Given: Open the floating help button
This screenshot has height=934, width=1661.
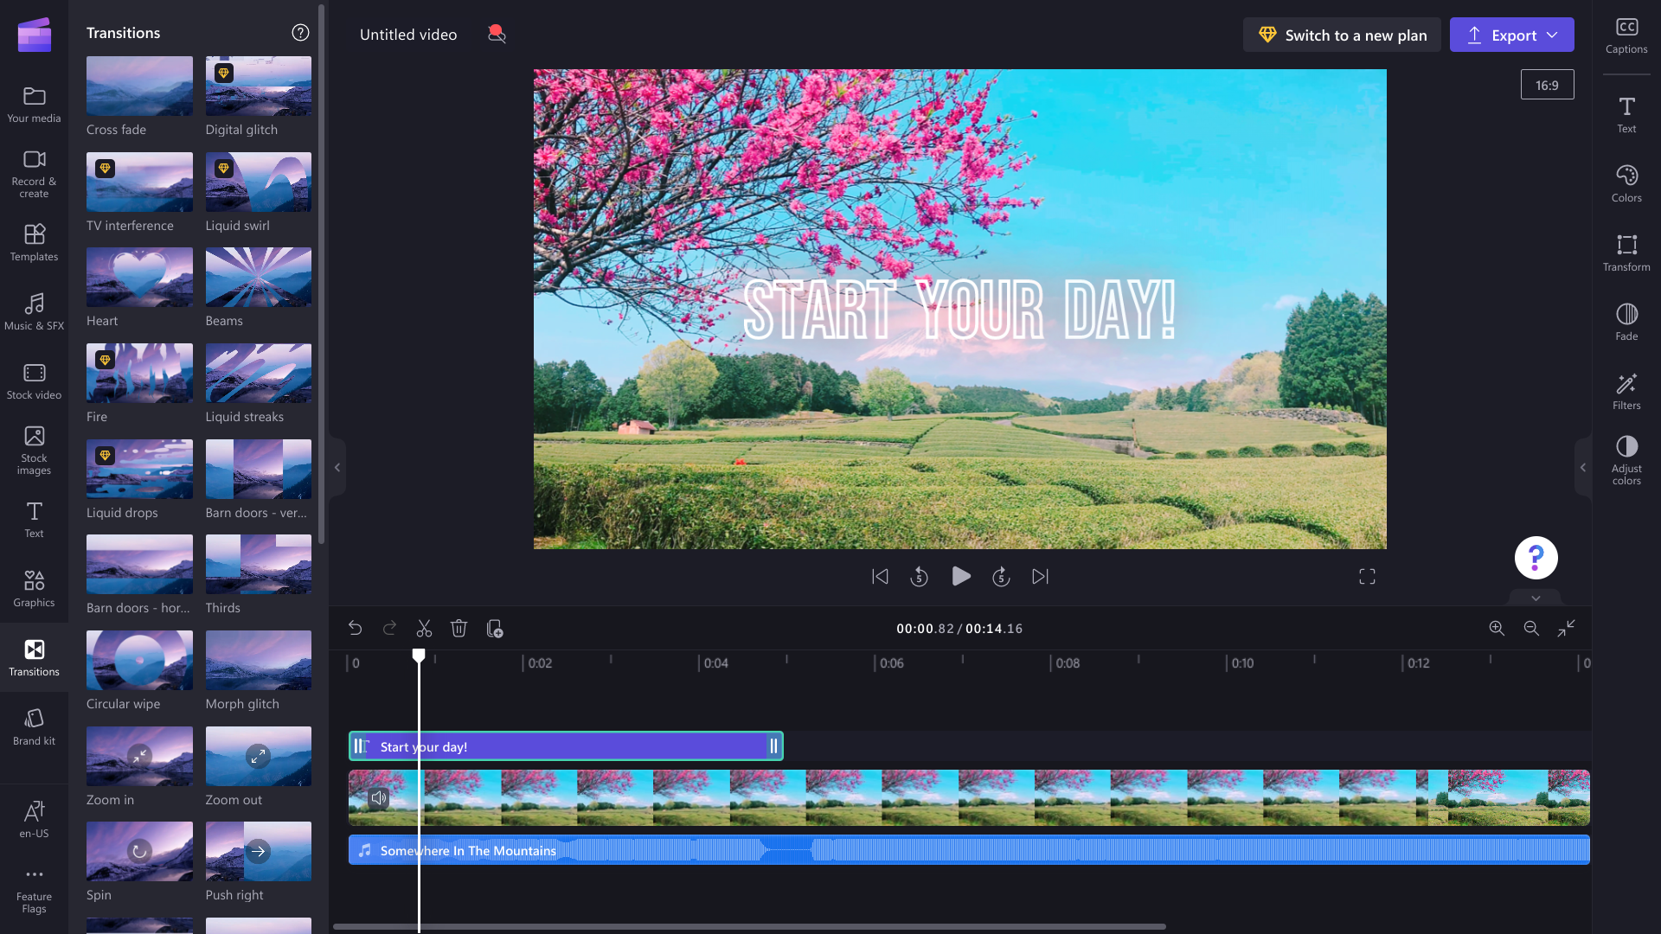Looking at the screenshot, I should coord(1536,558).
